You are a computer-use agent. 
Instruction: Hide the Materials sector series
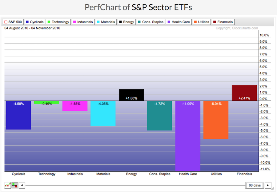pyautogui.click(x=106, y=22)
